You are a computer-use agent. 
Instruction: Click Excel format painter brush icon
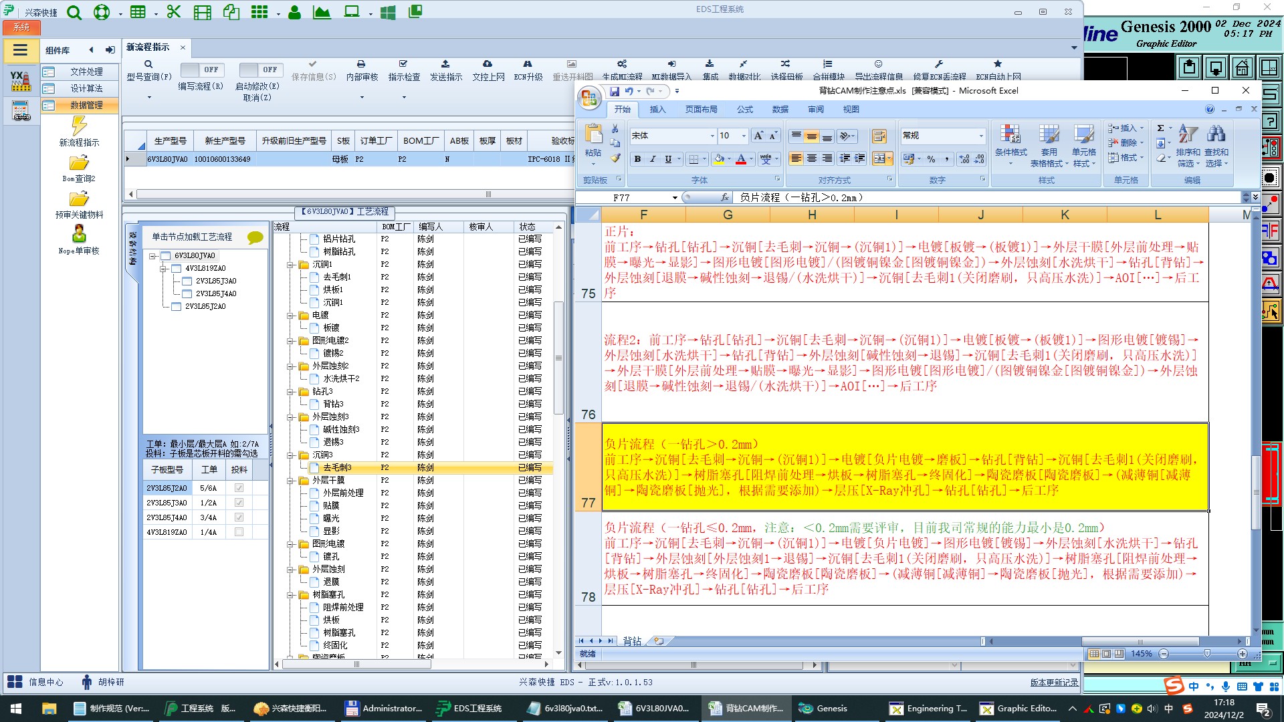[615, 158]
